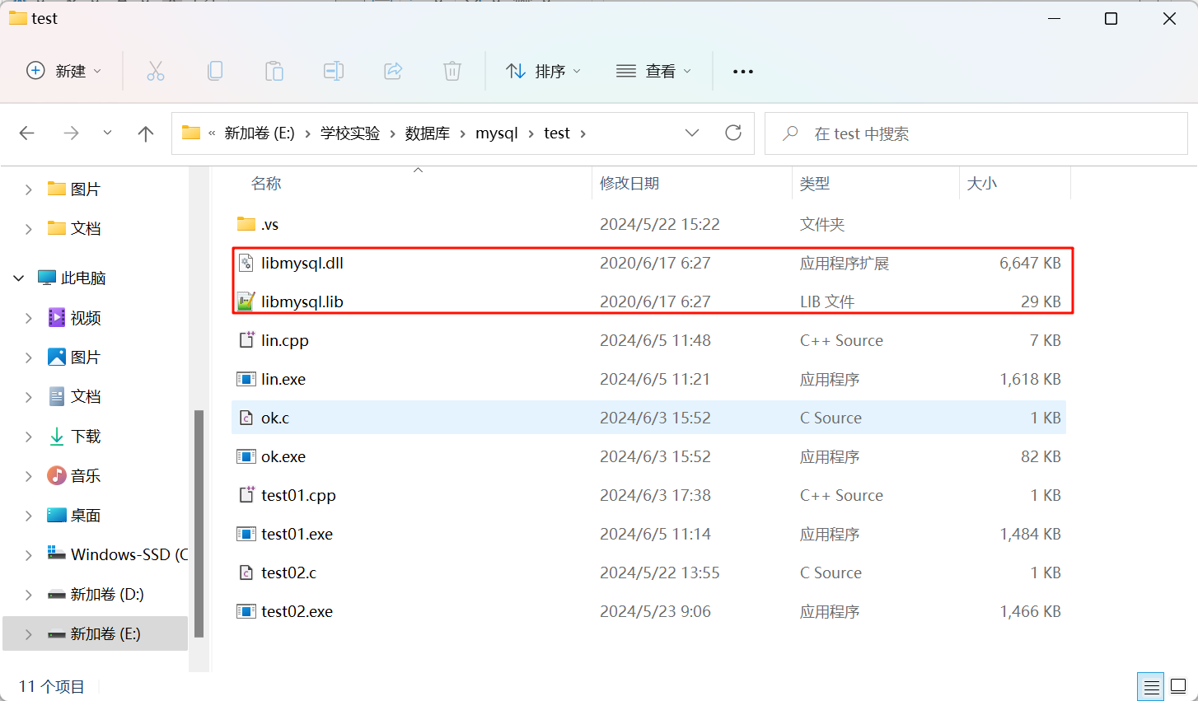
Task: Expand the 桌面 tree node
Action: tap(29, 516)
